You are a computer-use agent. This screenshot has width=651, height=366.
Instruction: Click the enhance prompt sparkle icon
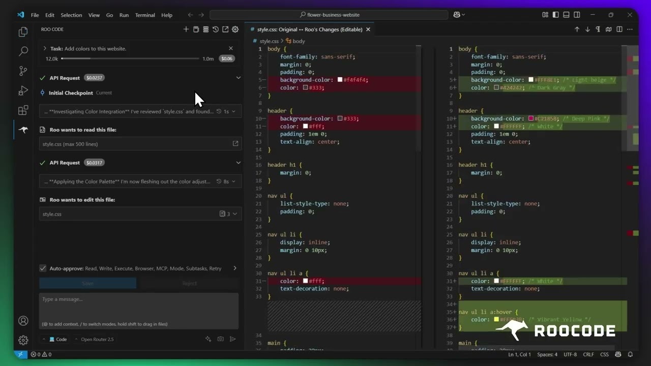pos(208,339)
